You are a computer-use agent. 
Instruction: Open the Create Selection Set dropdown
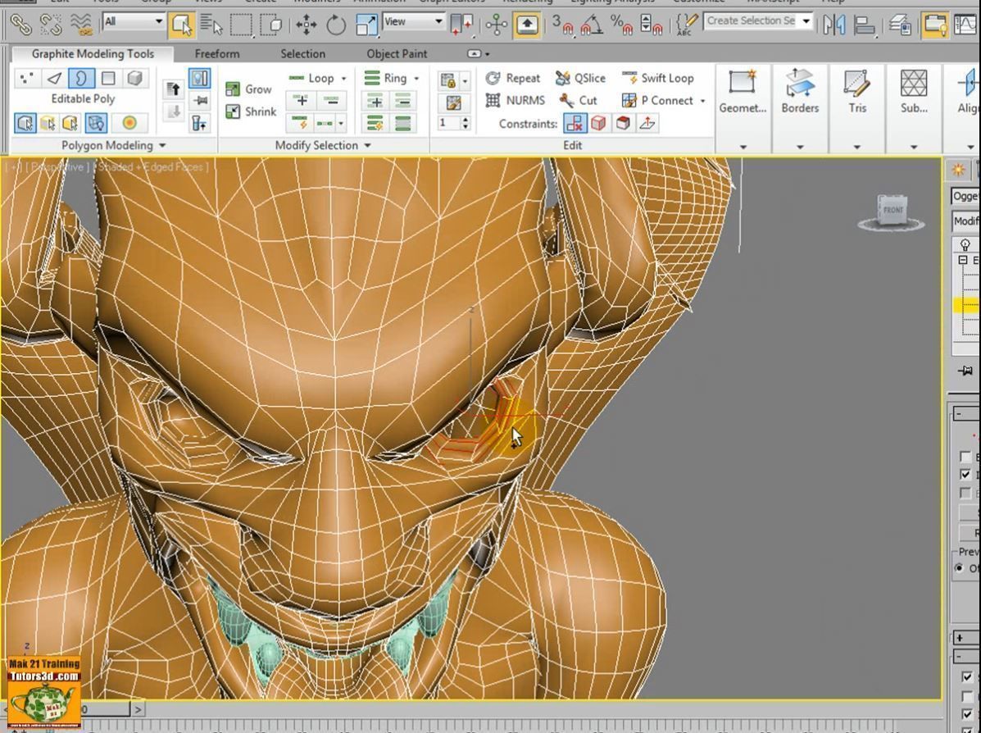(x=806, y=20)
